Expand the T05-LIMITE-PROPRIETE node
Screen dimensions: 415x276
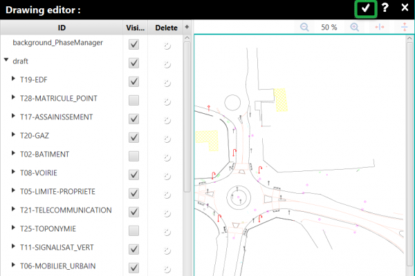[x=13, y=190]
